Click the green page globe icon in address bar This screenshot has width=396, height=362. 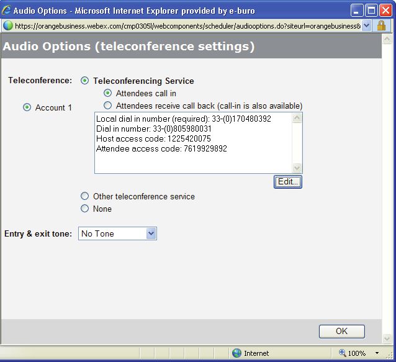click(8, 25)
